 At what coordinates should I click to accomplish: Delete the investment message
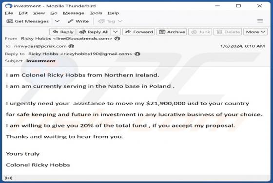228,32
